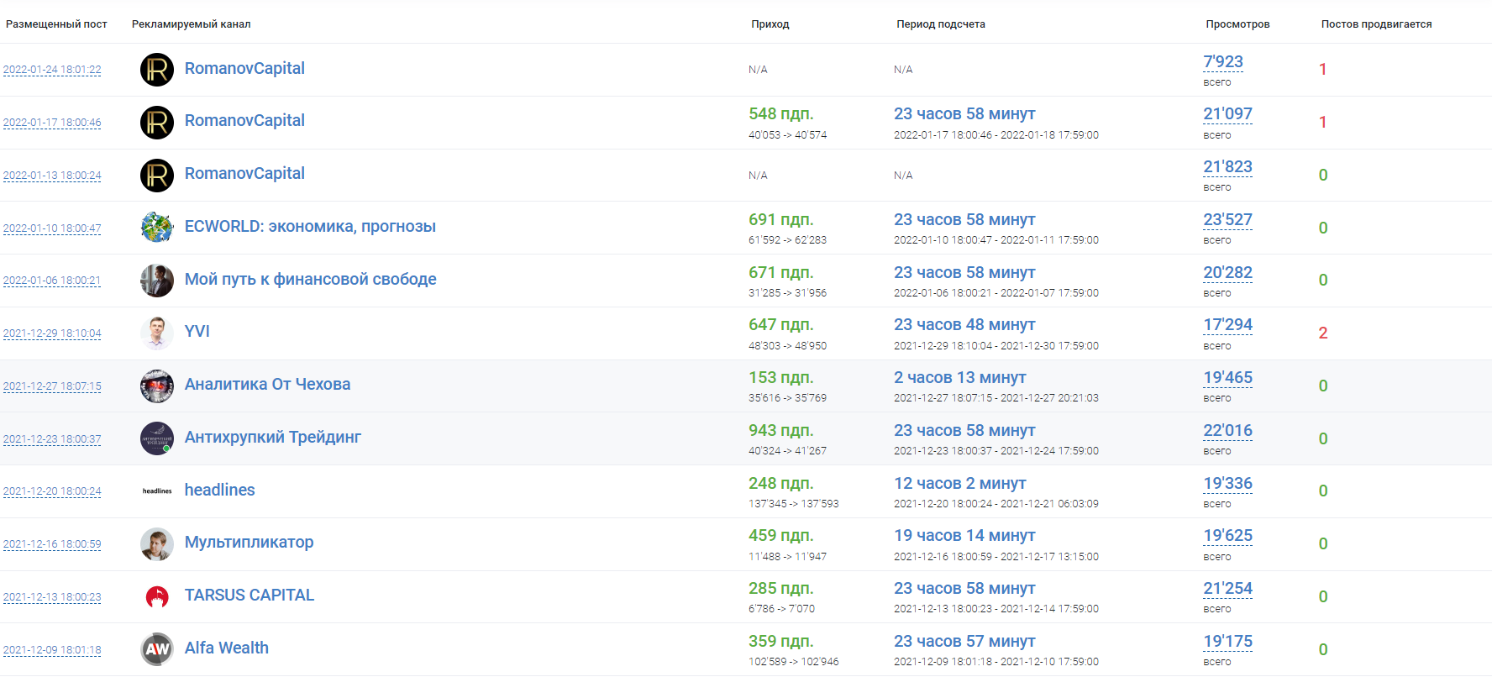Click the Приход column header
Image resolution: width=1492 pixels, height=677 pixels.
[x=770, y=24]
